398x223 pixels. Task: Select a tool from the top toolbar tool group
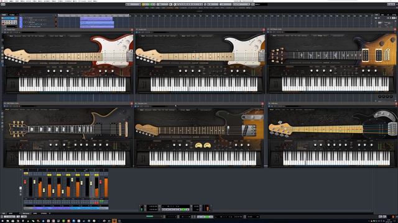pos(188,4)
